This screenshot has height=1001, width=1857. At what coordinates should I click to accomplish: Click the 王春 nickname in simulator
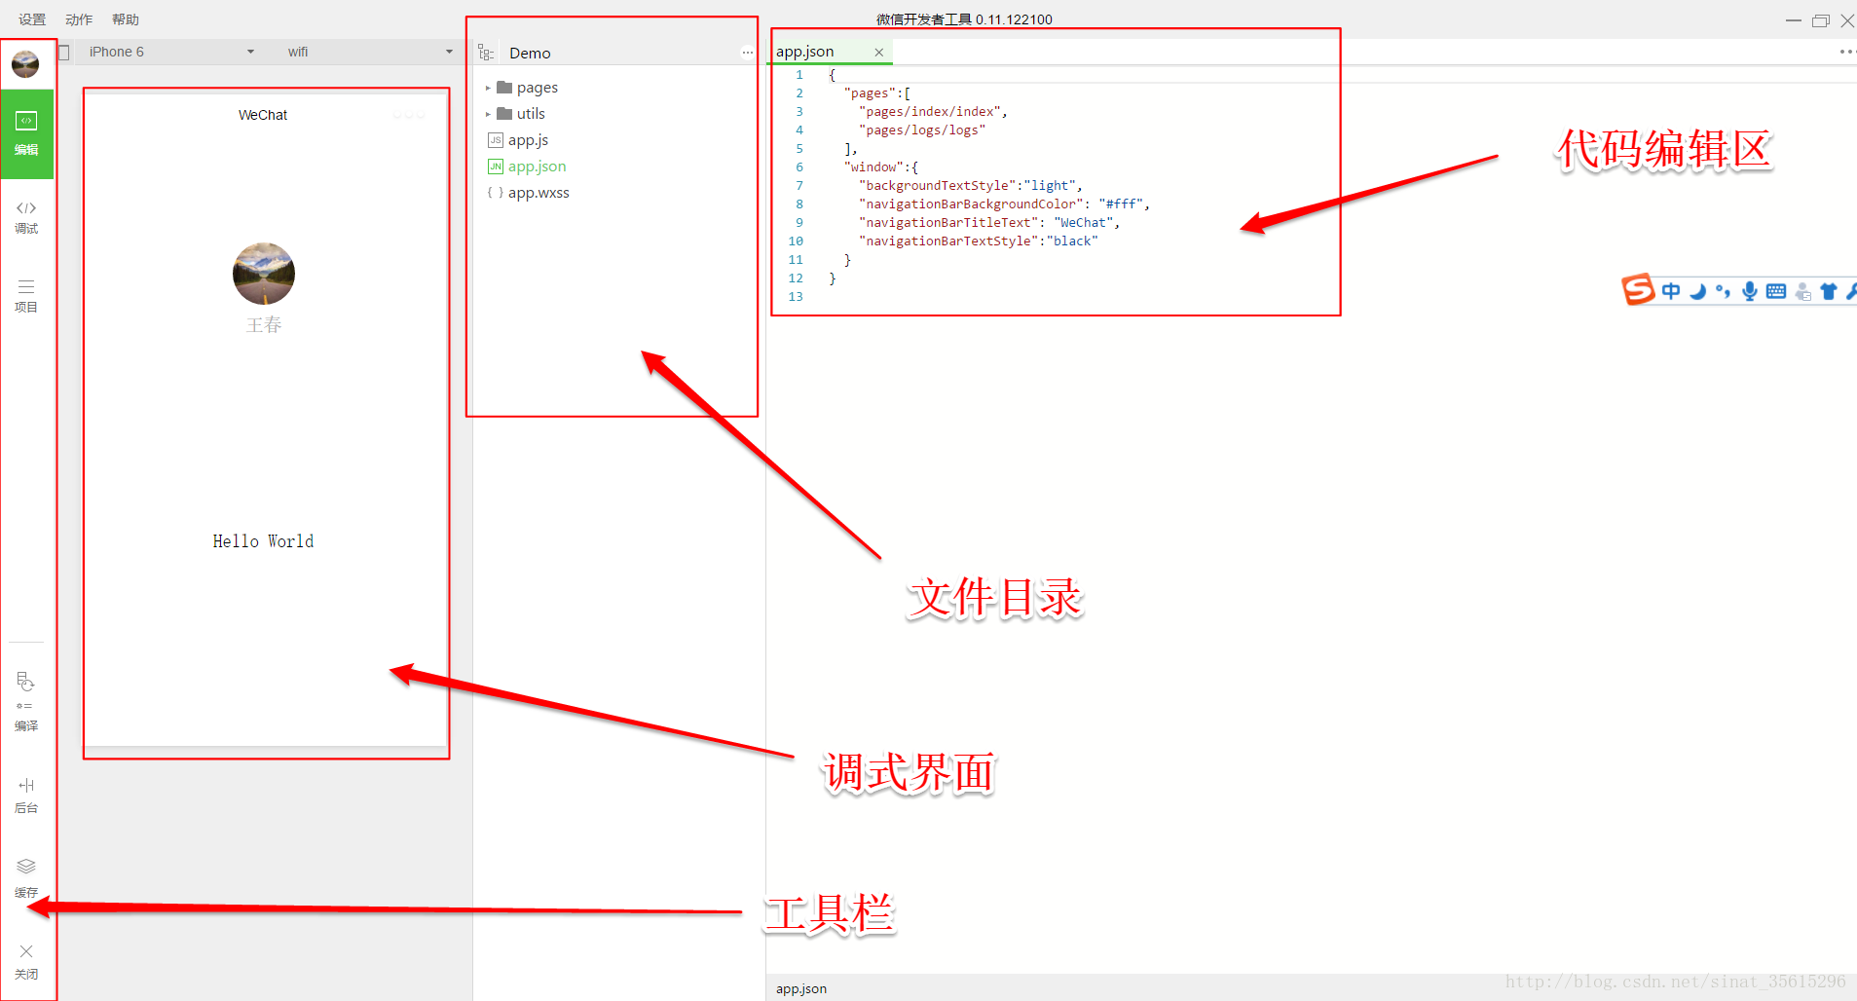pos(264,325)
